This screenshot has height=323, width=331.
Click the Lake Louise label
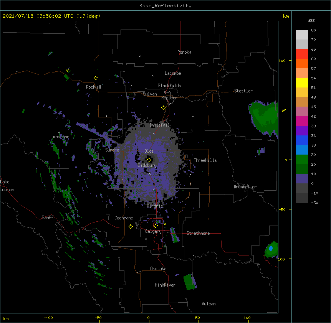[7, 186]
